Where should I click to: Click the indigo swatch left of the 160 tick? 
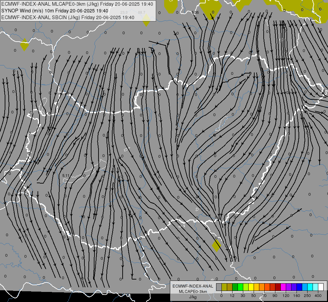tap(294, 287)
